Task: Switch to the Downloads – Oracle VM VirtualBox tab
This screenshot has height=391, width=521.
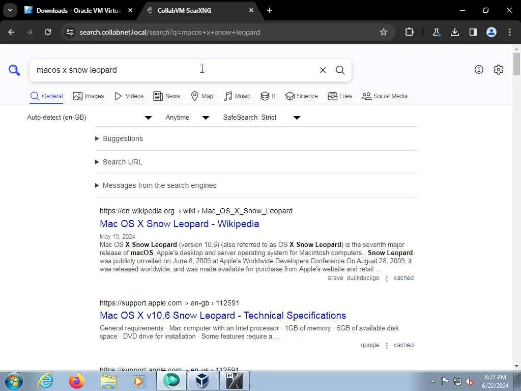Action: (x=79, y=10)
